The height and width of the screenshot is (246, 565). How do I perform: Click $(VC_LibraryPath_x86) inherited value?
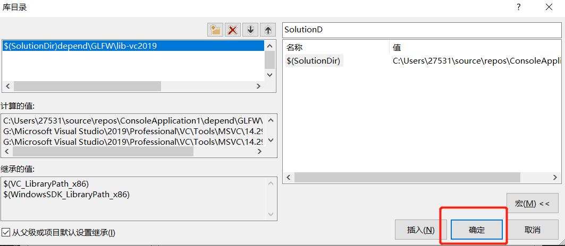point(46,184)
